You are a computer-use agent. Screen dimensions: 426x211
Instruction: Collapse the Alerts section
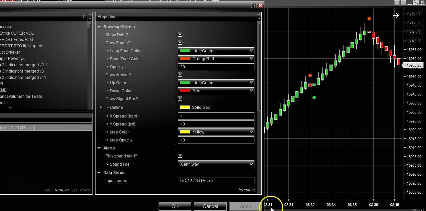(99, 148)
